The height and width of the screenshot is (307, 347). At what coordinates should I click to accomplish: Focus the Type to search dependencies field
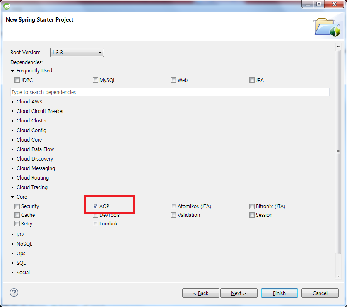coord(170,92)
